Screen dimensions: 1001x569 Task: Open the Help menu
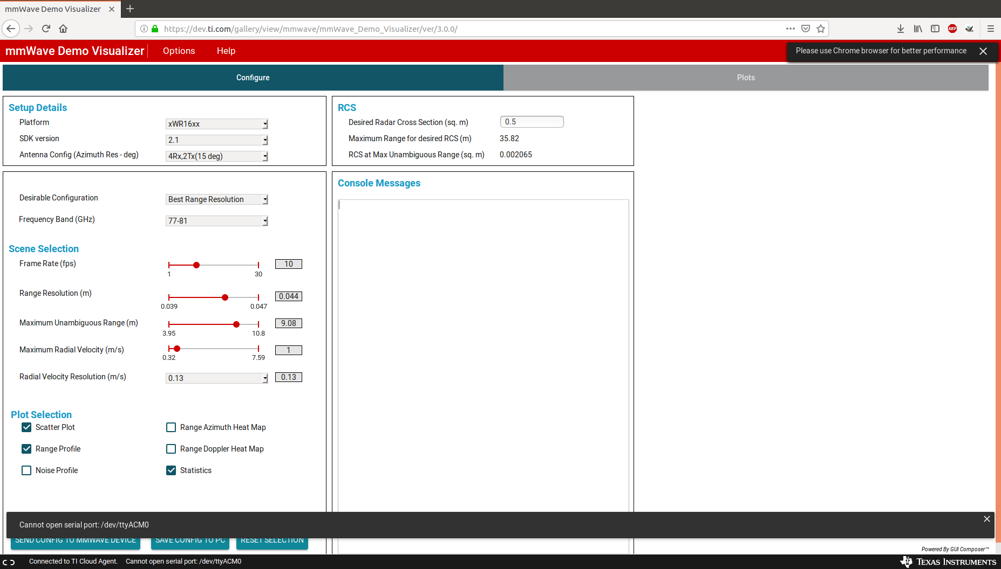(x=226, y=51)
